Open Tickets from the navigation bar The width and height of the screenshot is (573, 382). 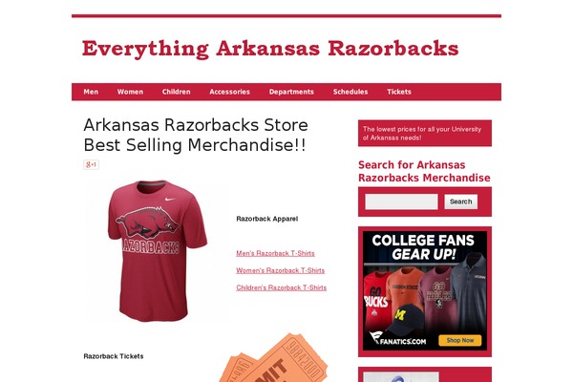tap(399, 92)
